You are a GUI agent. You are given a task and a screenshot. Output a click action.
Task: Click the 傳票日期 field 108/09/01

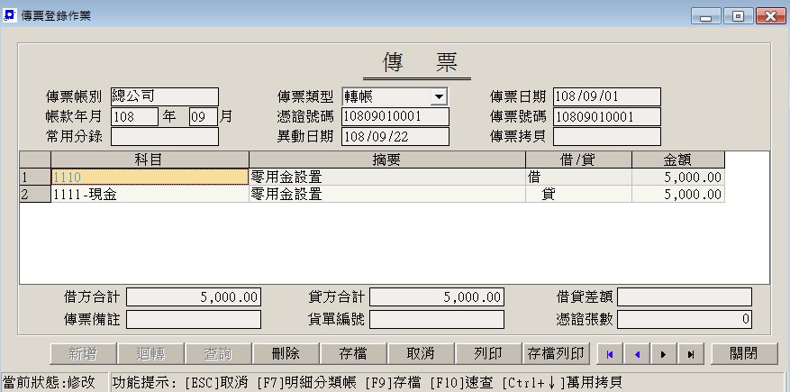click(x=606, y=96)
